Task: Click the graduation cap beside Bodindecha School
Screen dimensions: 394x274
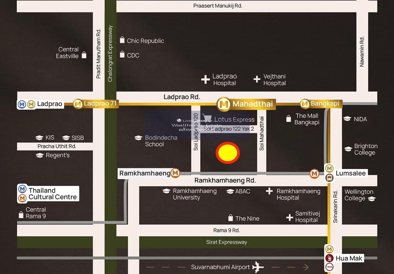Action: (x=139, y=138)
